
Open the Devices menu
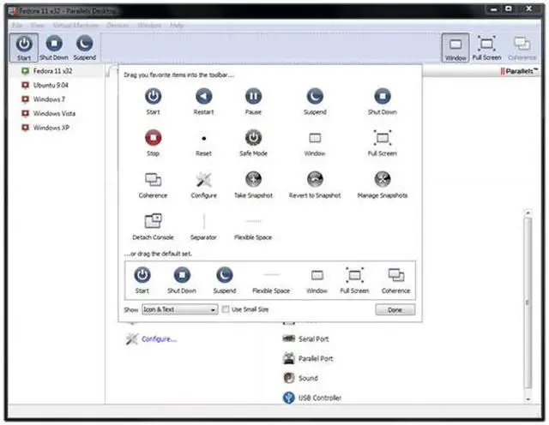click(118, 25)
